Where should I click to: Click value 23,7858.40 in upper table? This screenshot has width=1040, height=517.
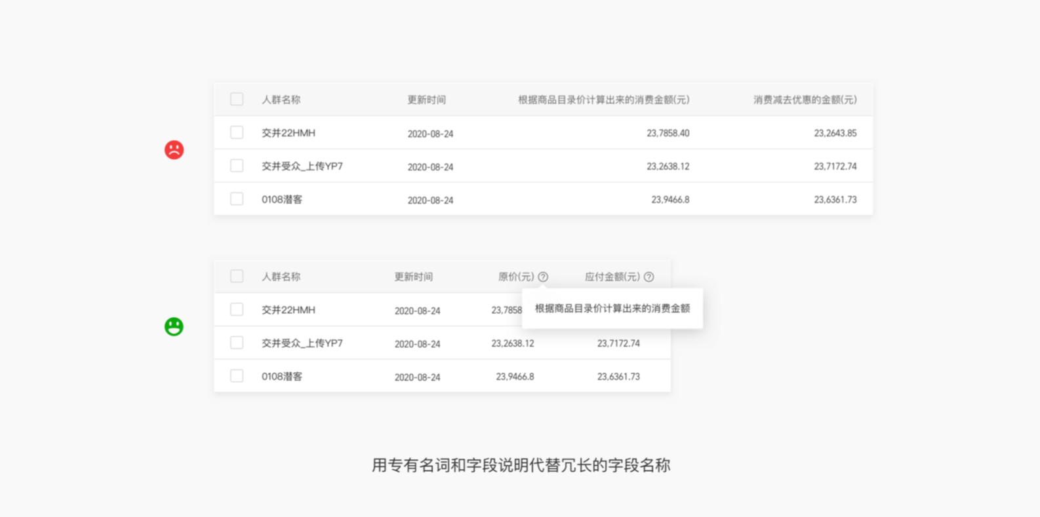tap(668, 133)
